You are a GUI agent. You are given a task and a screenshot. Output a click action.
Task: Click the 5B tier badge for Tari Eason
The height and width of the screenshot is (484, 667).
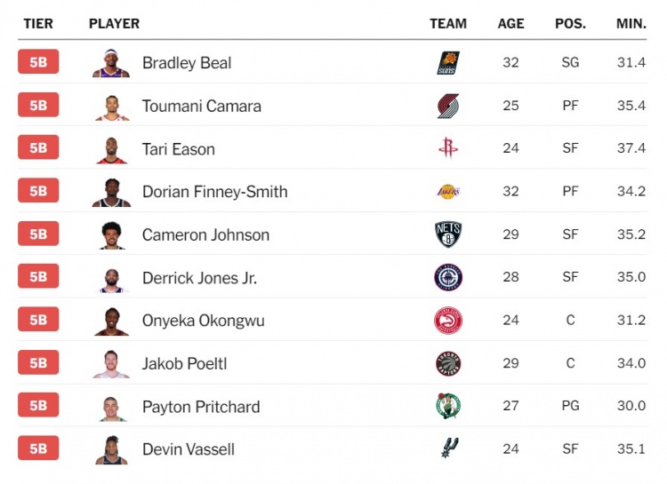[38, 148]
